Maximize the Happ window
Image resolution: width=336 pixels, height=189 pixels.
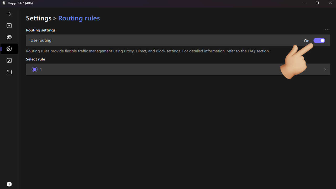(x=317, y=3)
